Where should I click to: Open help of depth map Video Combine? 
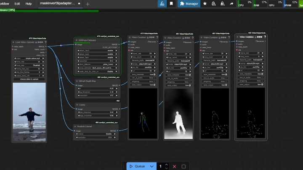click(192, 38)
